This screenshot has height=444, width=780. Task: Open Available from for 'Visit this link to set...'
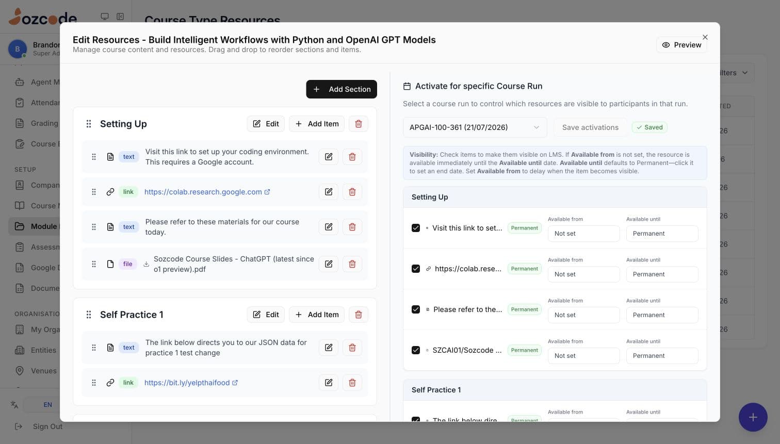pos(584,234)
